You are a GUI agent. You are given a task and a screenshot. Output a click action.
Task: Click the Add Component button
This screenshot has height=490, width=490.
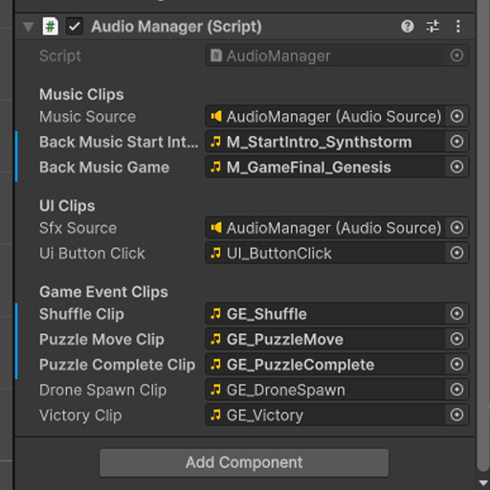click(x=244, y=462)
